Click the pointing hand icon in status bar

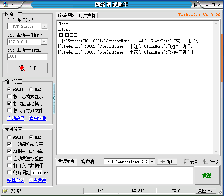pyautogui.click(x=5, y=191)
